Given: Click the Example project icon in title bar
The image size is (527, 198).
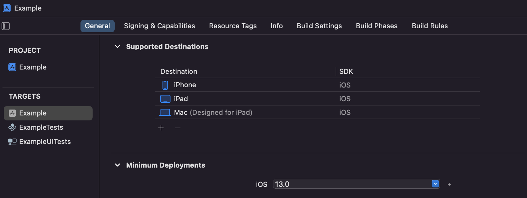Looking at the screenshot, I should click(7, 8).
